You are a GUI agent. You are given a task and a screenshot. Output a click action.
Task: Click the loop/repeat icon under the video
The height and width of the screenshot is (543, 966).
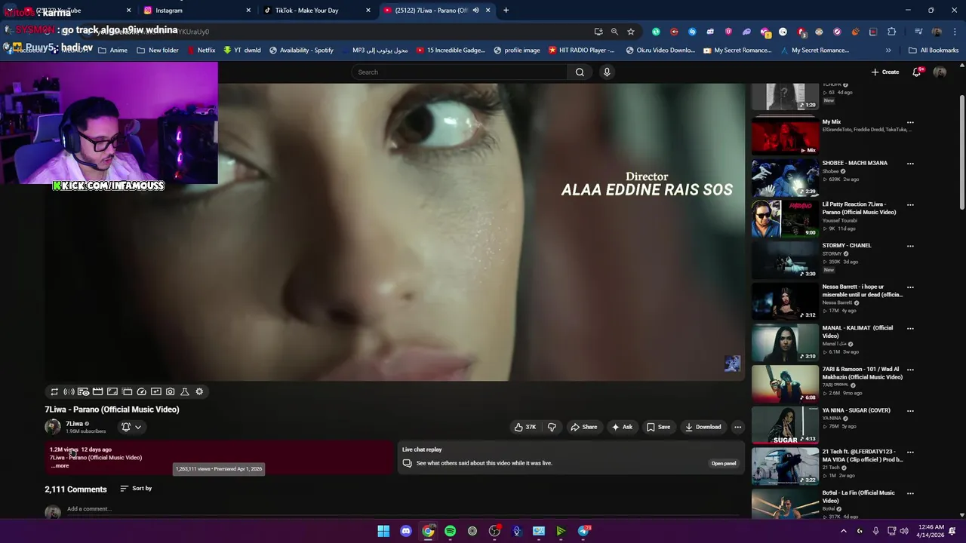click(54, 391)
